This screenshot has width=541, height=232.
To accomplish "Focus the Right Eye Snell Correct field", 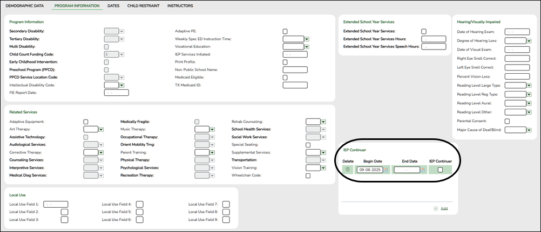I will point(517,59).
